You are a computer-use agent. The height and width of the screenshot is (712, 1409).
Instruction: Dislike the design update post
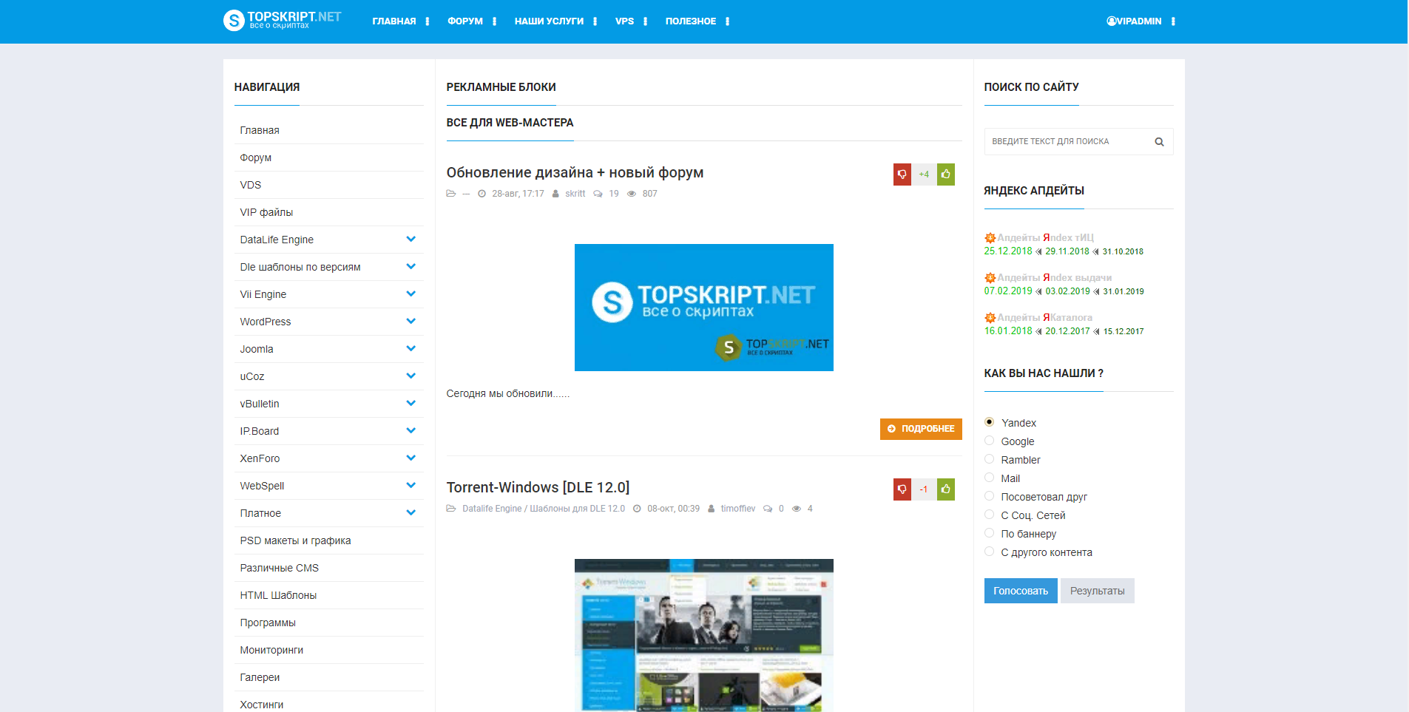902,174
